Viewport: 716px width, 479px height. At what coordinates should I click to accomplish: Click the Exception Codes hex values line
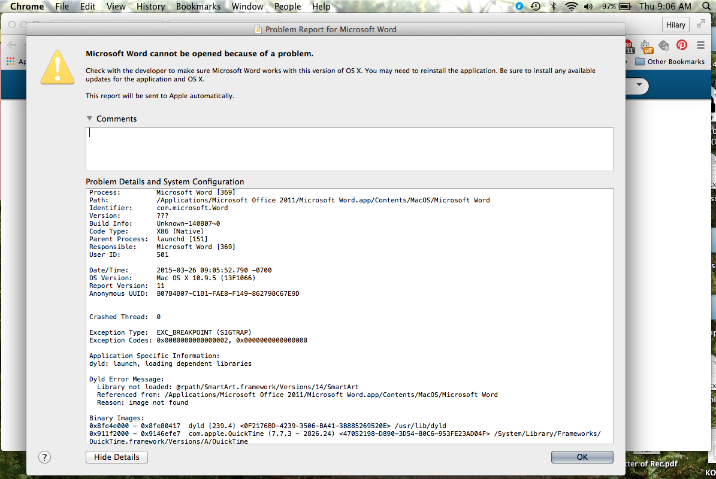(198, 340)
